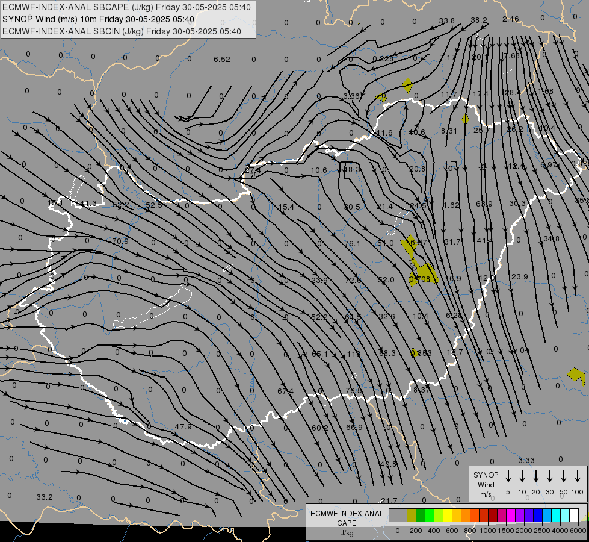Click the 33.2 CAPE value on map
589x542 pixels.
point(45,497)
